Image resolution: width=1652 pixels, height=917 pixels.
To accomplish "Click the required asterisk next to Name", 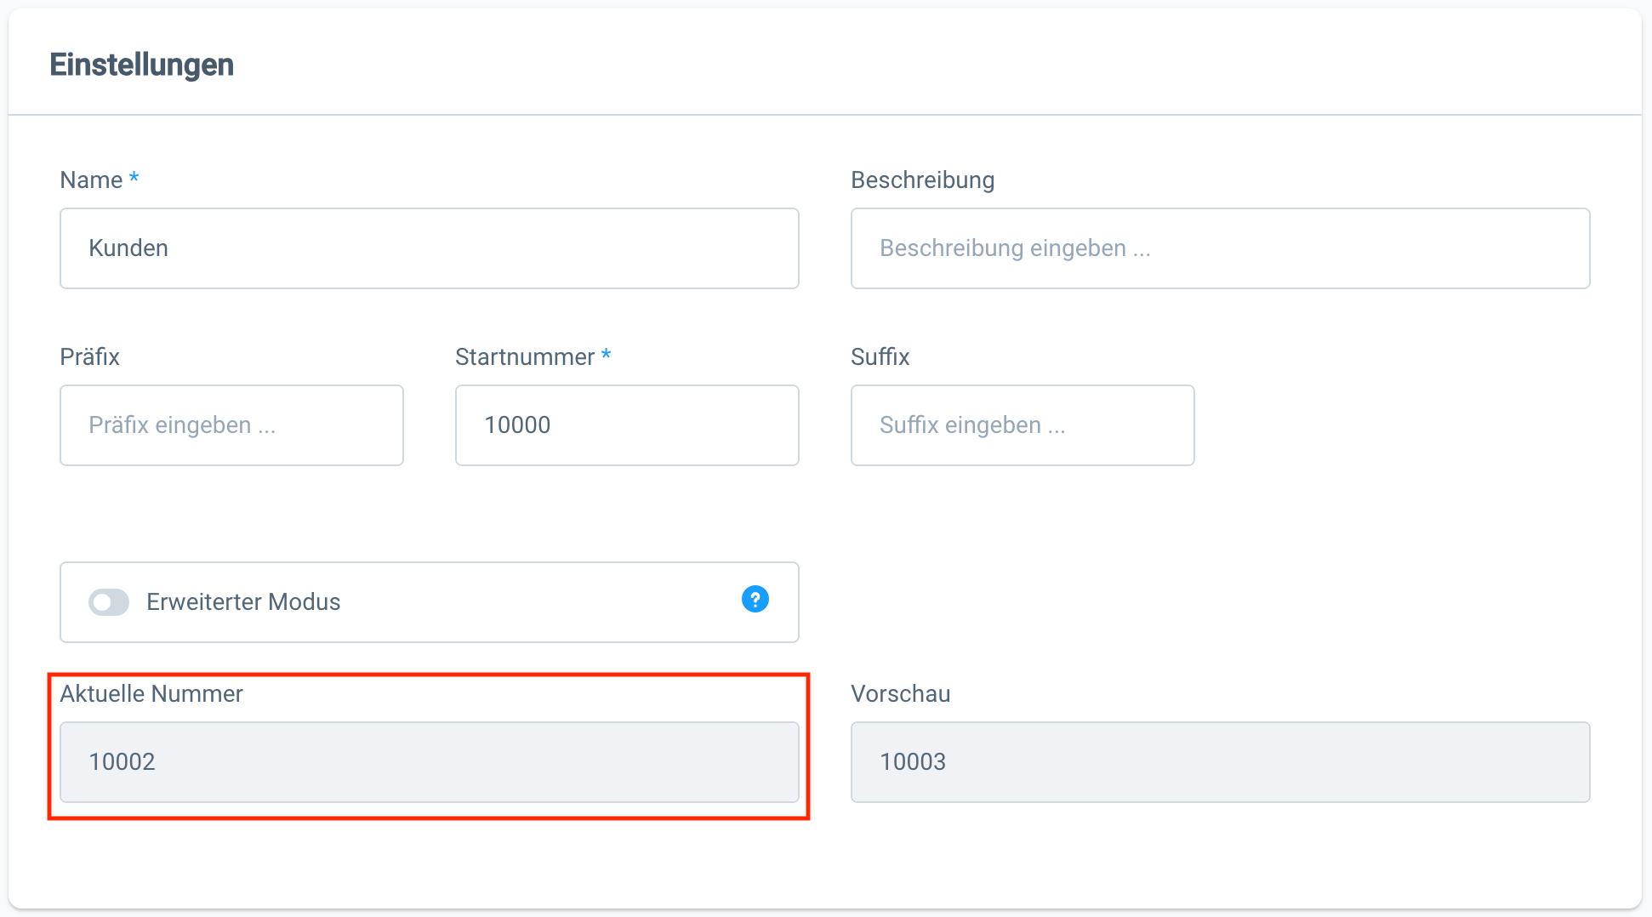I will coord(134,178).
